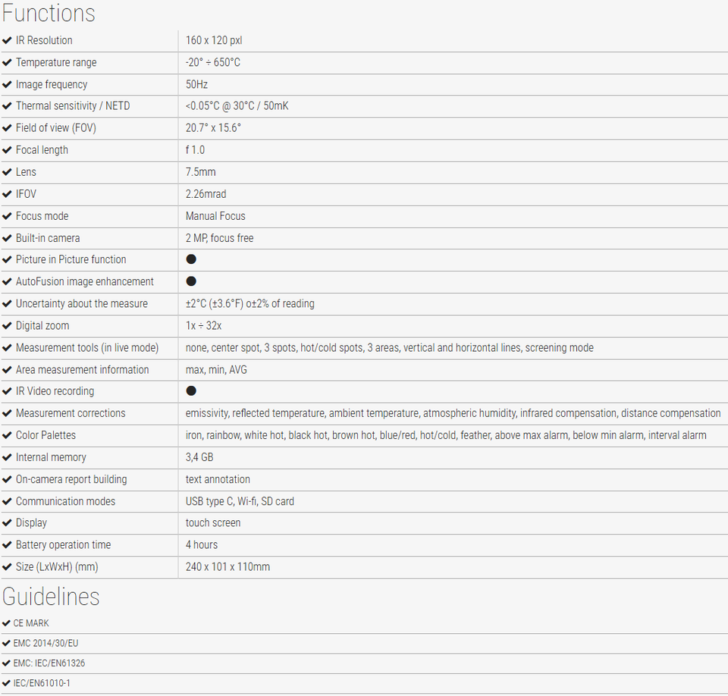Click the checkmark icon beside IR Resolution
728x696 pixels.
7,40
